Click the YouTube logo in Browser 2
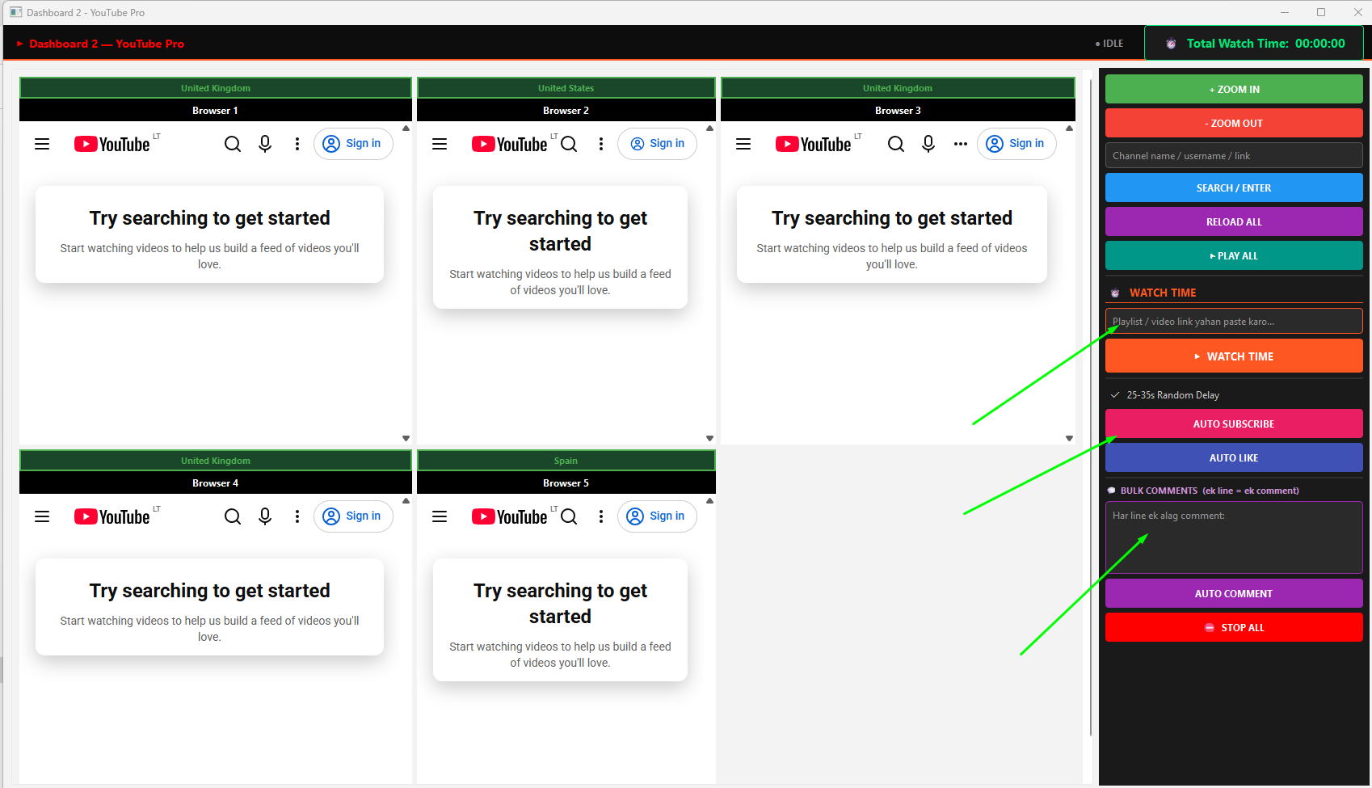 coord(510,144)
